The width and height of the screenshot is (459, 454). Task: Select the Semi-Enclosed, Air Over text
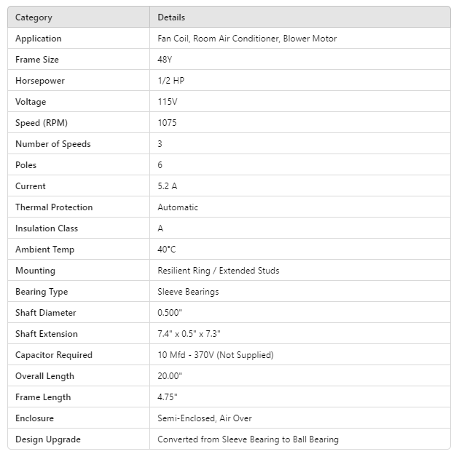(x=205, y=418)
